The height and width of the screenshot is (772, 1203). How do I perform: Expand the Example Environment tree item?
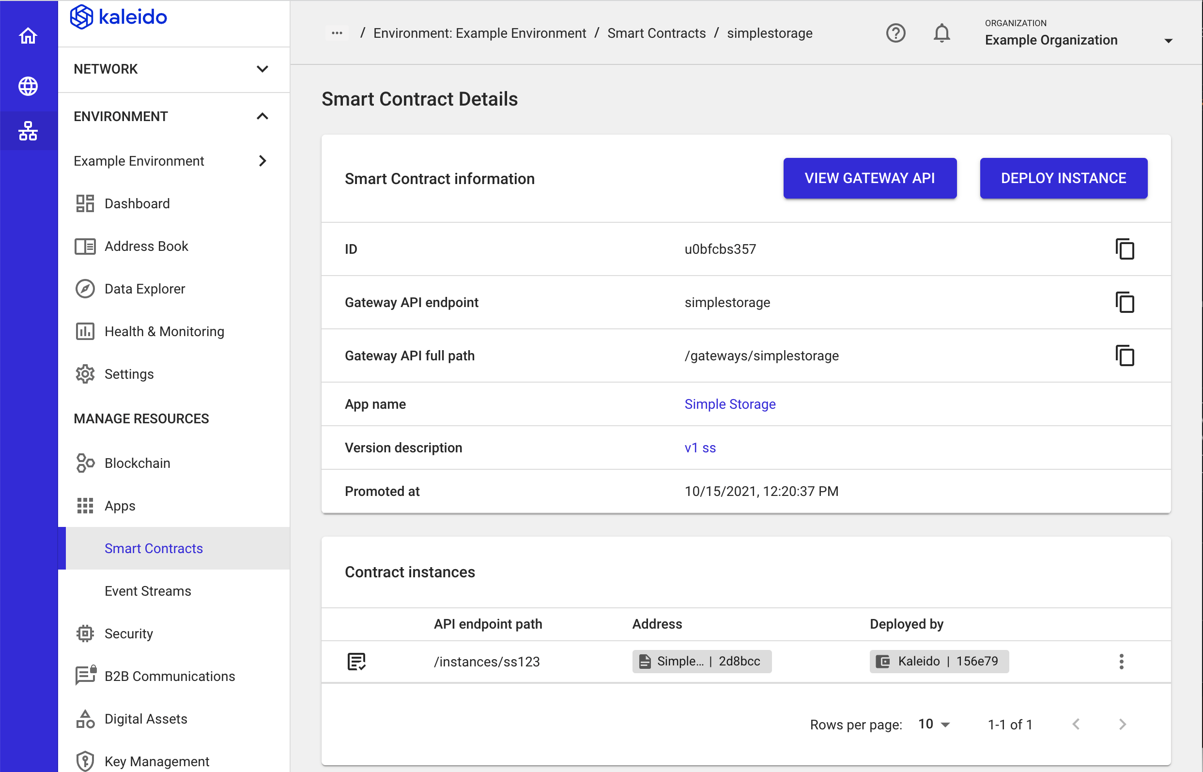[x=172, y=160]
